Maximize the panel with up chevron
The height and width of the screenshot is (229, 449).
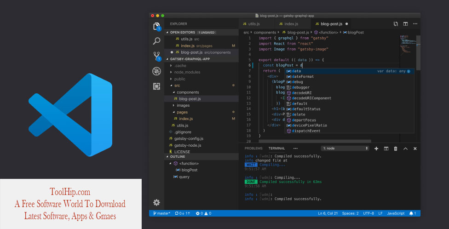[405, 149]
